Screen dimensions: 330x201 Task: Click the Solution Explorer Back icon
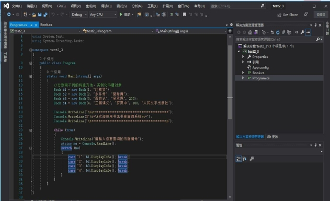(238, 32)
